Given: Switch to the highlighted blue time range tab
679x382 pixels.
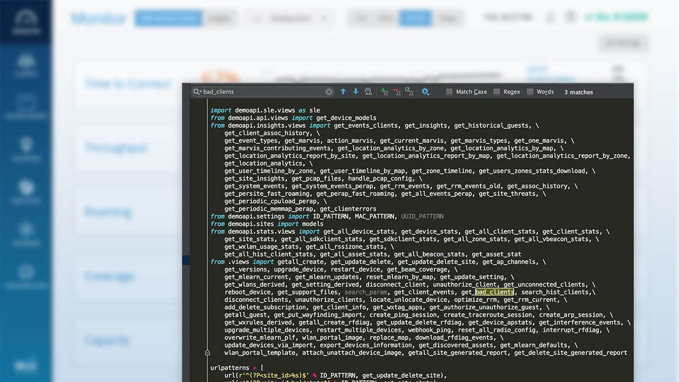Looking at the screenshot, I should (416, 18).
